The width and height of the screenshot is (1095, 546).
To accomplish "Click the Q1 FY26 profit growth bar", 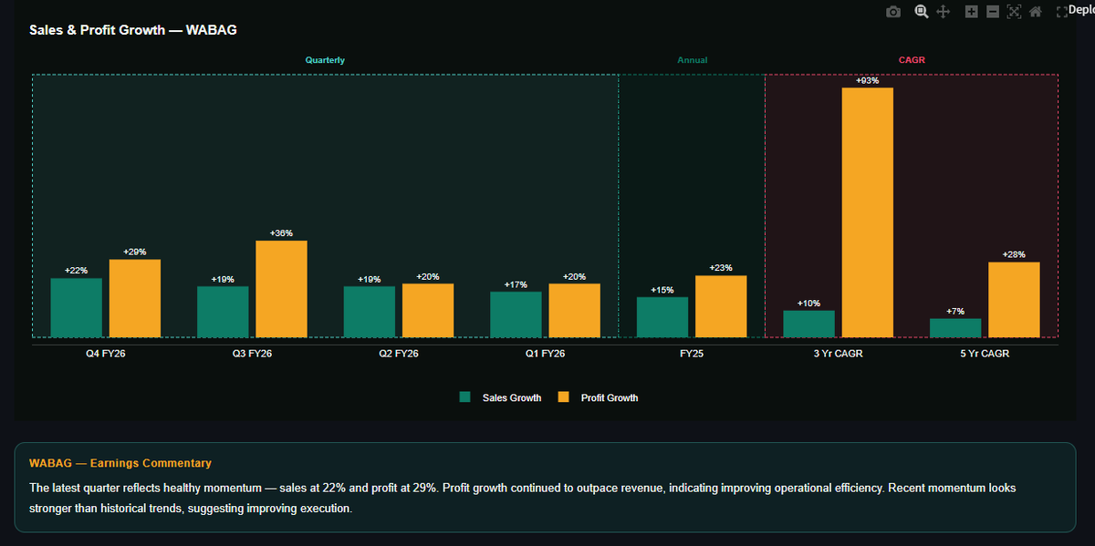I will 574,311.
